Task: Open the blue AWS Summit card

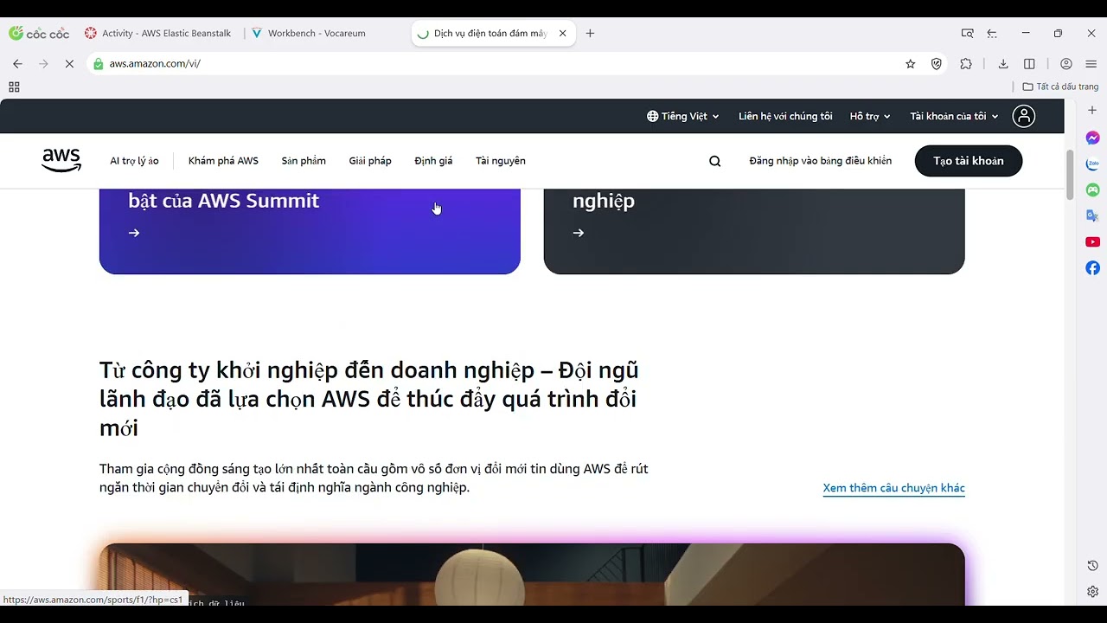Action: [x=310, y=231]
